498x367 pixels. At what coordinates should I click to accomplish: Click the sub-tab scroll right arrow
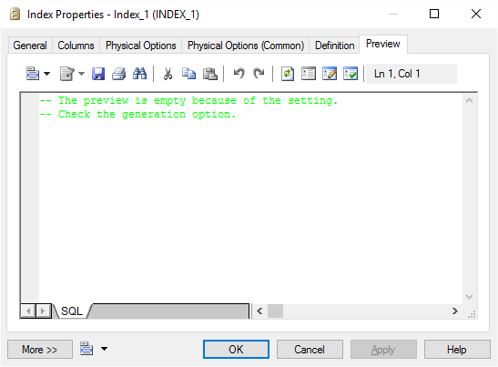[43, 311]
